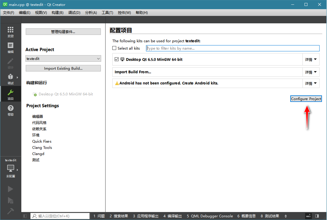The image size is (327, 220).
Task: Click the search magnifier in locator field
Action: 34,216
